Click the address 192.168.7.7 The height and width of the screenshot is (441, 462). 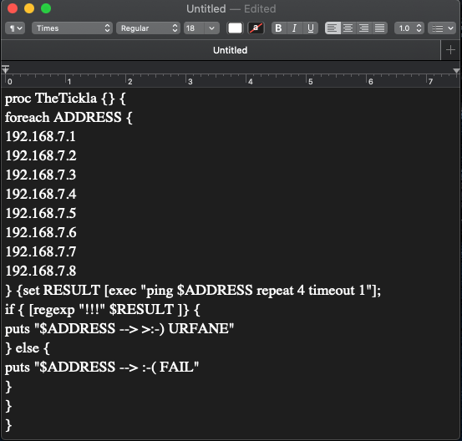point(41,252)
